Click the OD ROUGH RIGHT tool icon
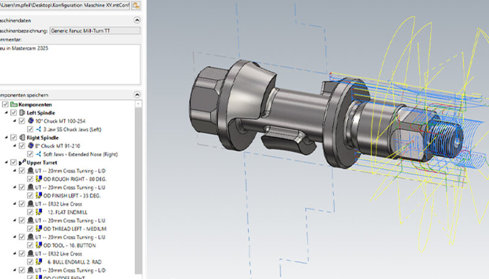This screenshot has height=279, width=489. pos(39,179)
